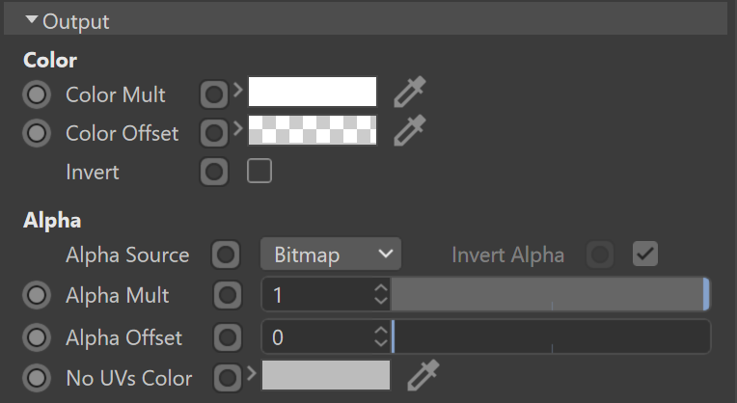Open the Alpha Source Bitmap dropdown
The width and height of the screenshot is (737, 403).
331,255
